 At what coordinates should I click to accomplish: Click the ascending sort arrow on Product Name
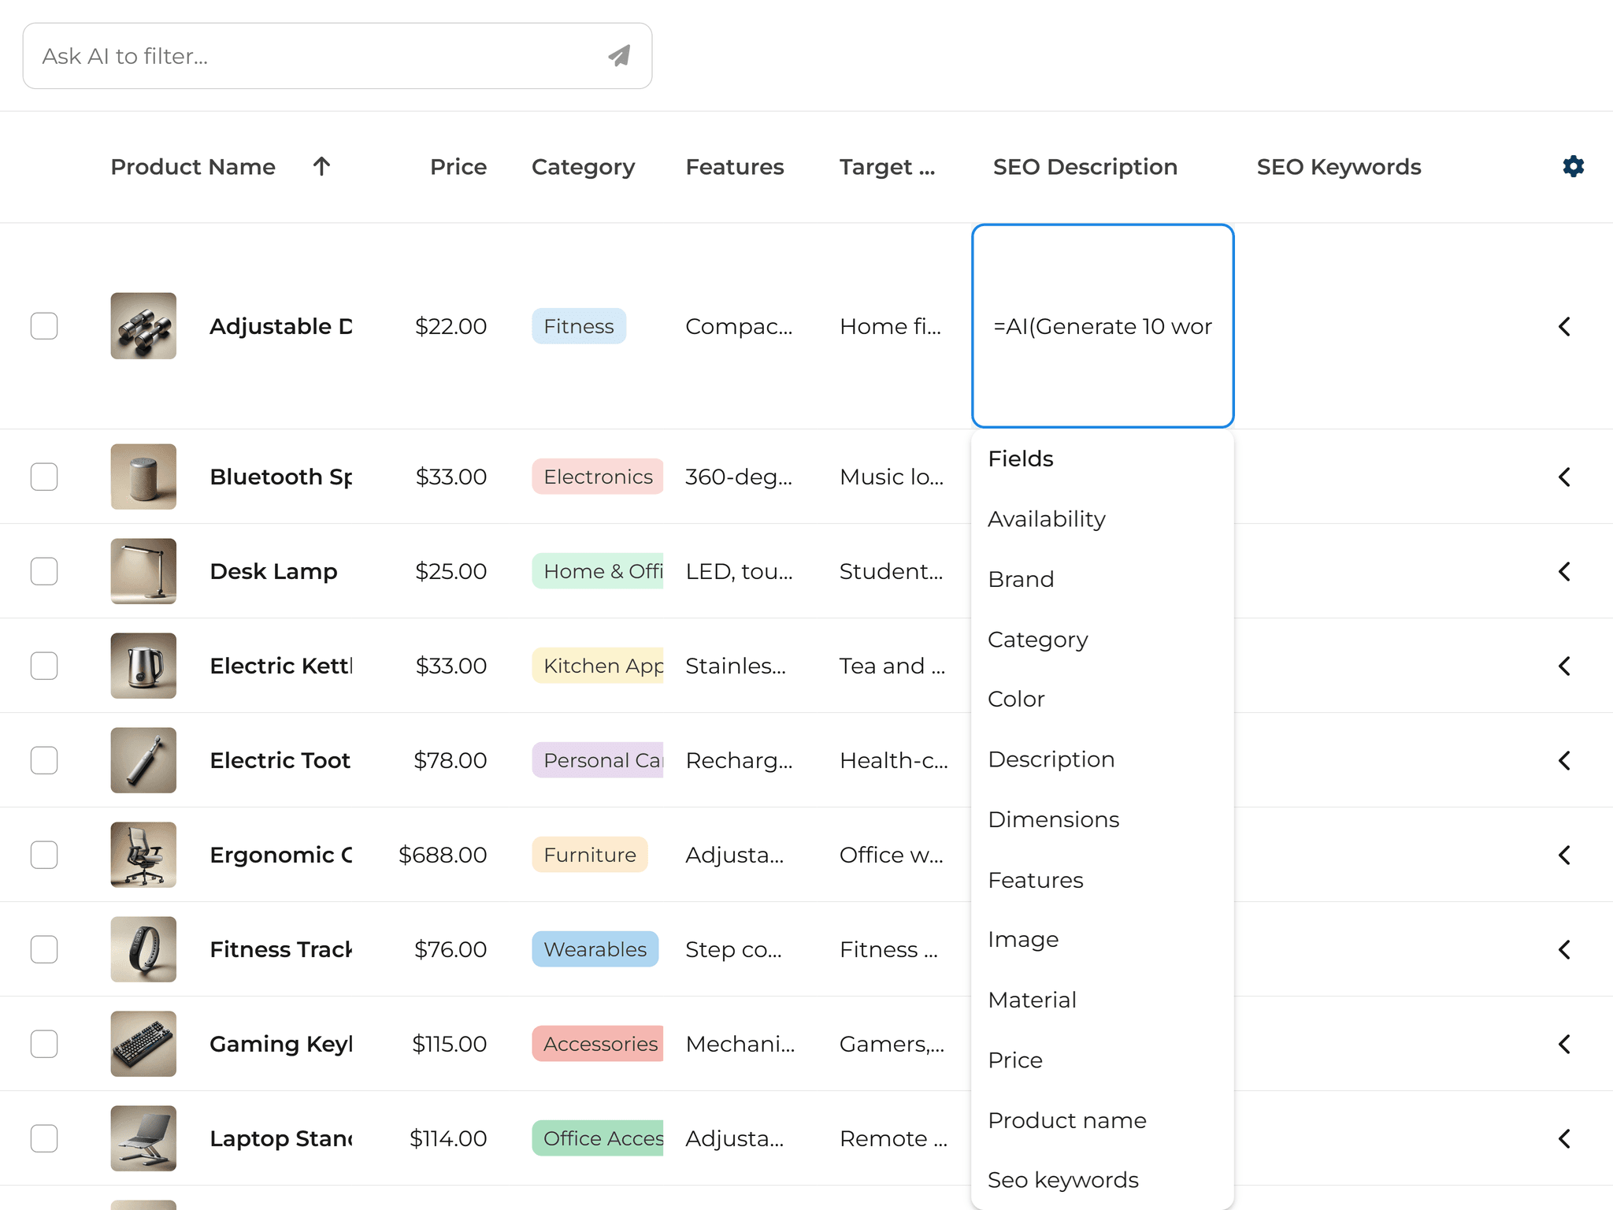[x=321, y=166]
